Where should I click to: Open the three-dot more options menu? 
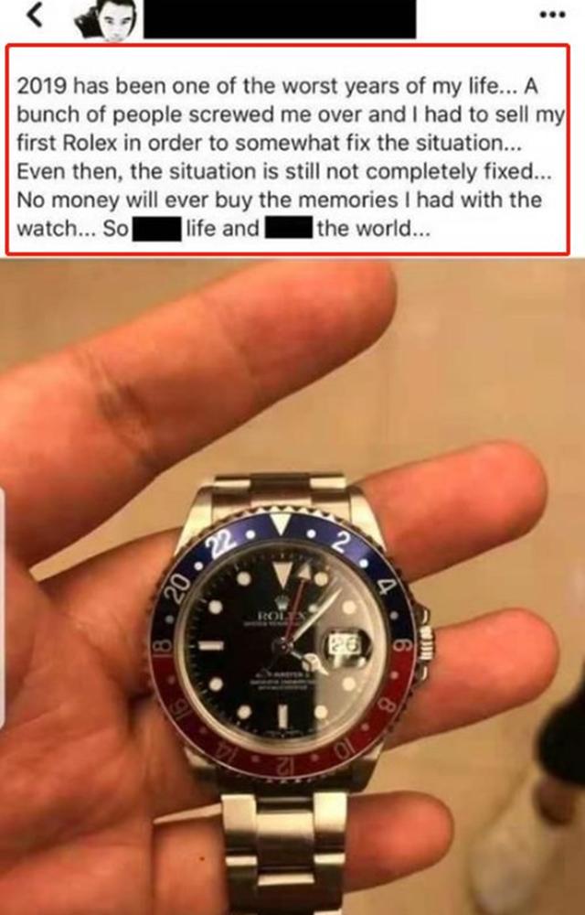click(x=552, y=16)
